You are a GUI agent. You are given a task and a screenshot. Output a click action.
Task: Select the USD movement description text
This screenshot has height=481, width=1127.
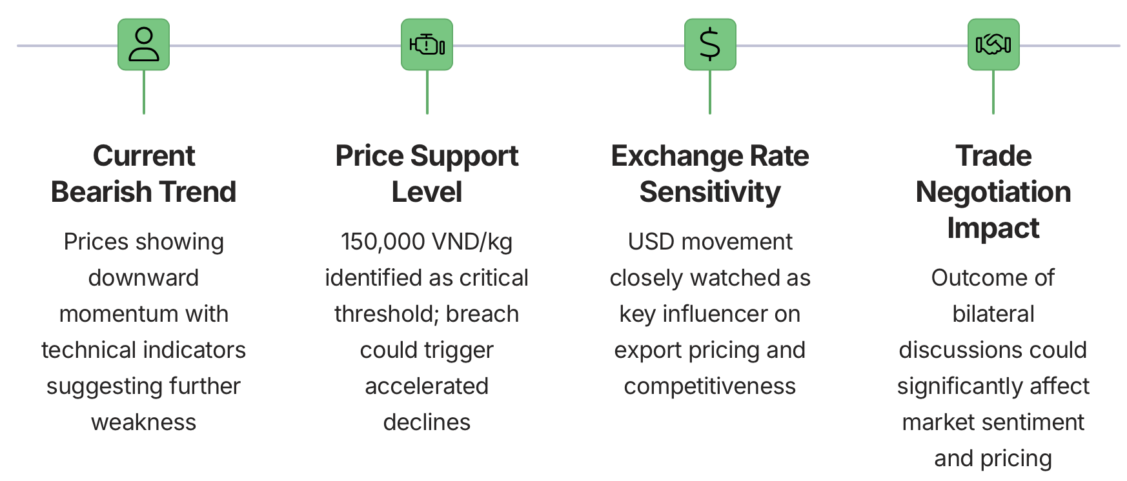point(710,313)
